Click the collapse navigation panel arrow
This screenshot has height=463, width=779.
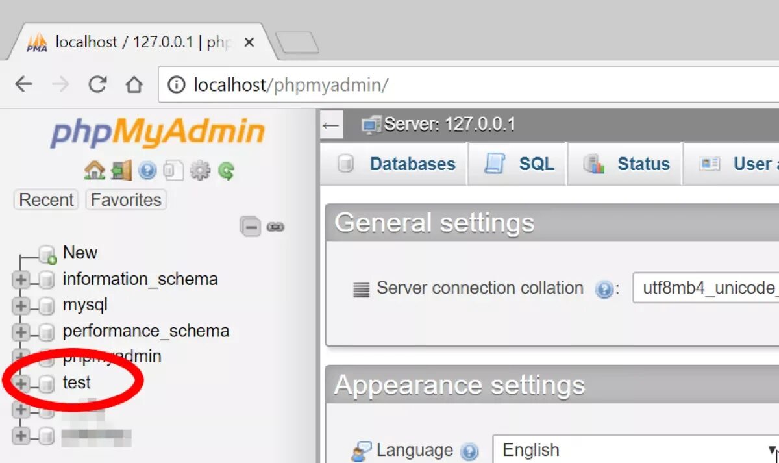pyautogui.click(x=331, y=125)
